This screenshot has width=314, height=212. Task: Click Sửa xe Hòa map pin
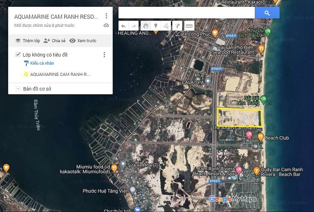123,164
